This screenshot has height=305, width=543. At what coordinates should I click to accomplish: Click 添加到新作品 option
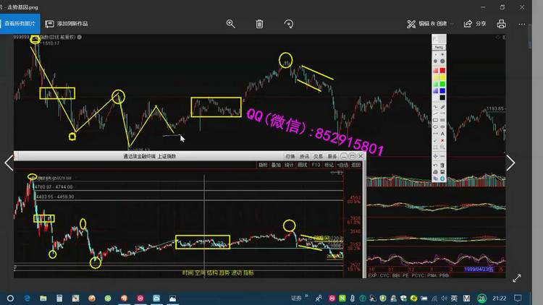tap(67, 23)
